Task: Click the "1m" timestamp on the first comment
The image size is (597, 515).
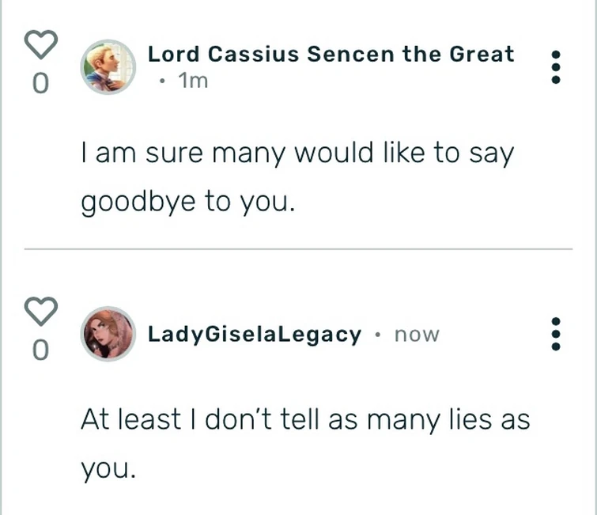Action: coord(194,80)
